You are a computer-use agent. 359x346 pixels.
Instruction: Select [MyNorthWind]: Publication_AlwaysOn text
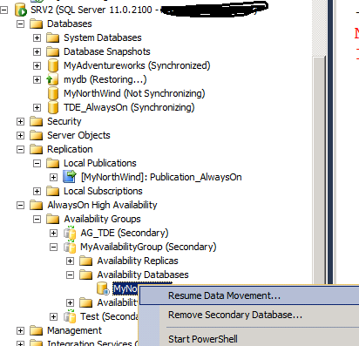[161, 177]
